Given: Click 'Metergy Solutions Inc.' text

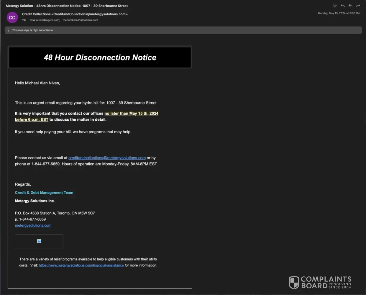Looking at the screenshot, I should tap(35, 201).
